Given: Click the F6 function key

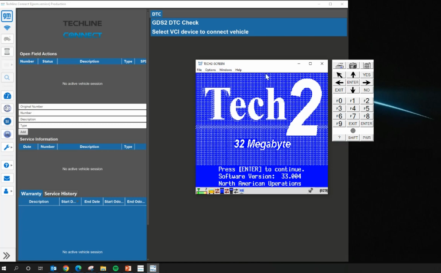Looking at the screenshot, I should (x=339, y=116).
